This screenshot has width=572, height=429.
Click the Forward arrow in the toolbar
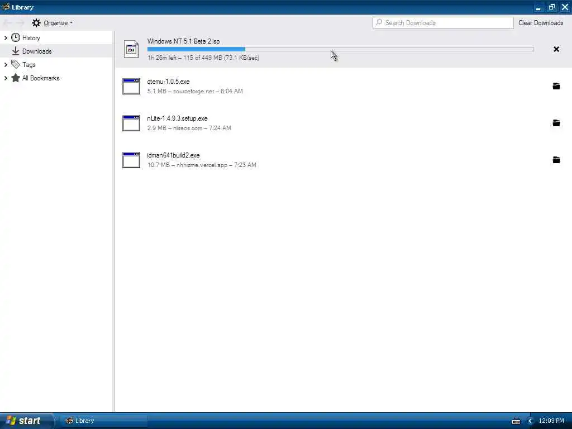coord(20,23)
